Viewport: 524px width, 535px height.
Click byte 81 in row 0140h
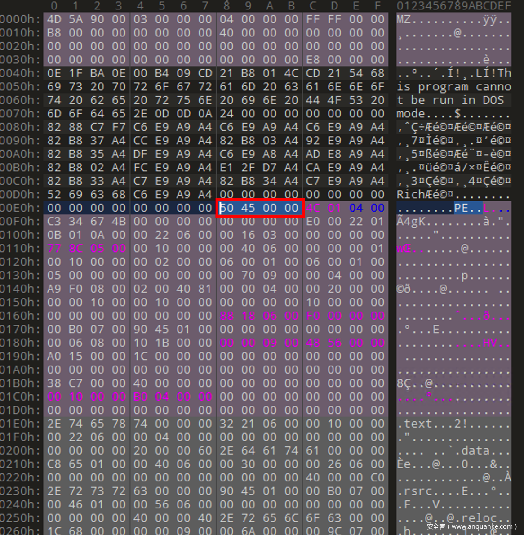click(x=204, y=289)
